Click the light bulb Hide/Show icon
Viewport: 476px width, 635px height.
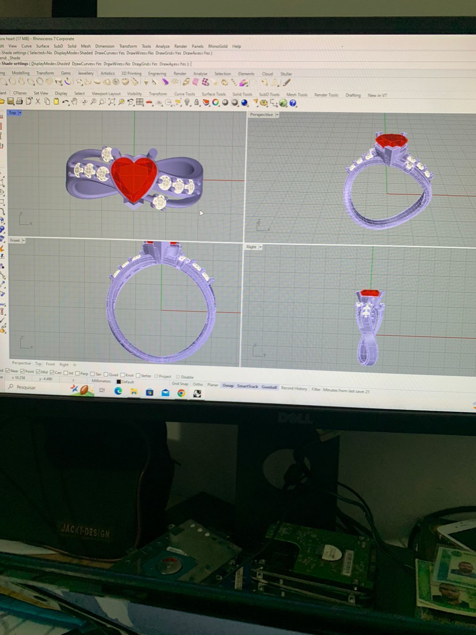coord(187,103)
